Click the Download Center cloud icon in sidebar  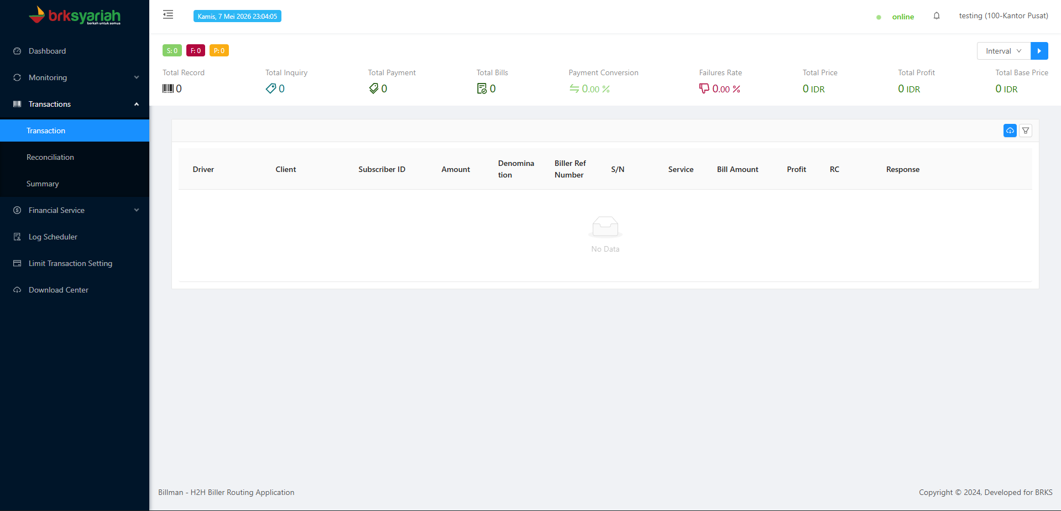(17, 290)
